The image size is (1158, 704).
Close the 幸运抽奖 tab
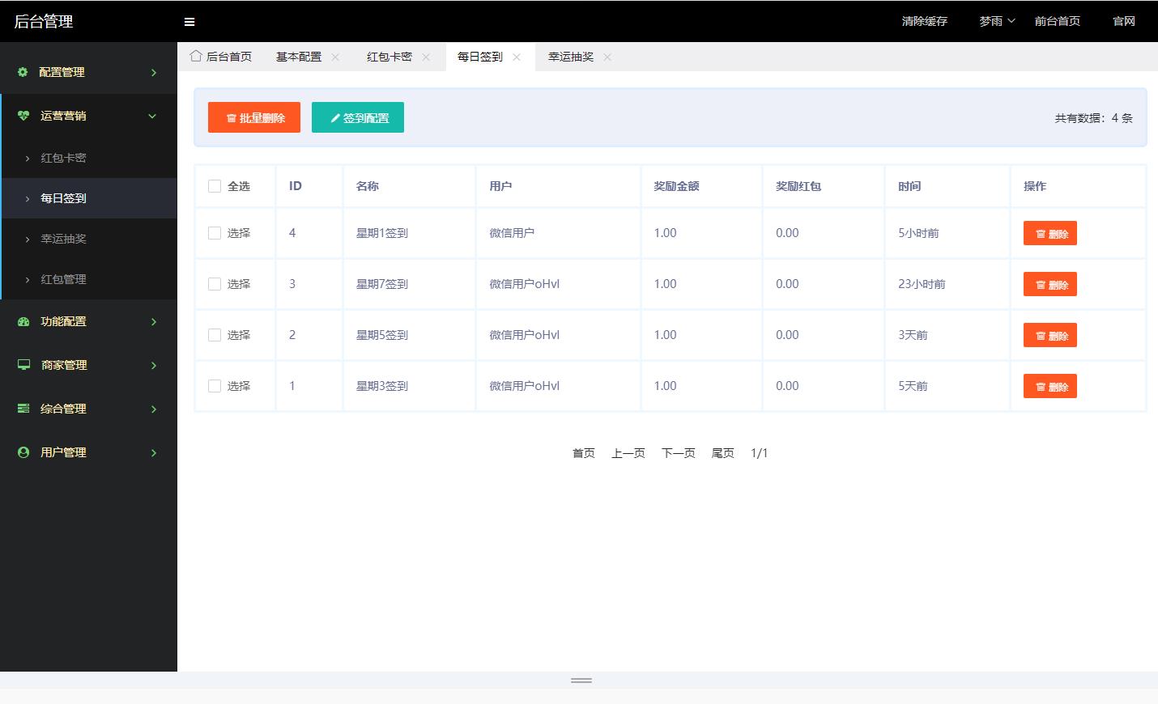coord(607,57)
